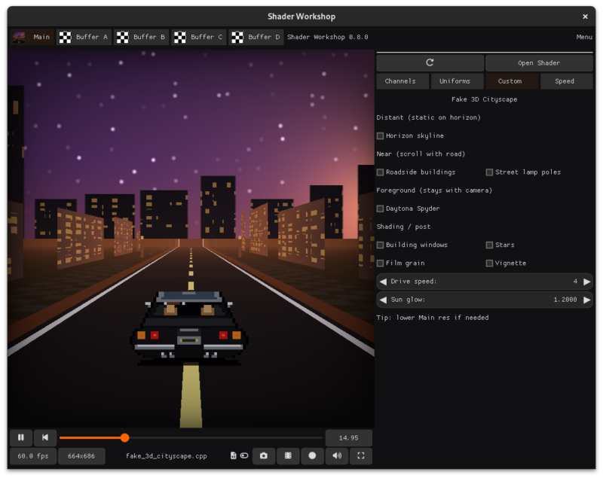The height and width of the screenshot is (478, 603).
Task: Enable the Vignette checkbox
Action: click(489, 263)
